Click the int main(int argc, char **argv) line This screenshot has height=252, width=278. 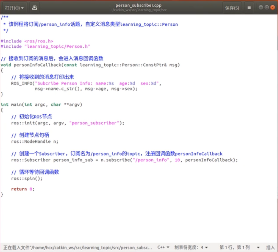[41, 105]
